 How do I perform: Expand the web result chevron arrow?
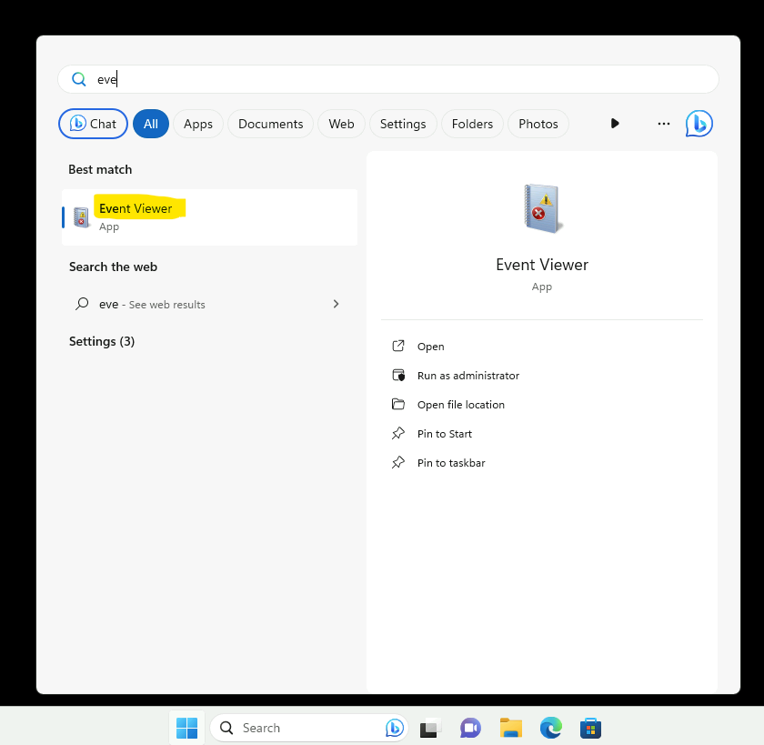(336, 304)
